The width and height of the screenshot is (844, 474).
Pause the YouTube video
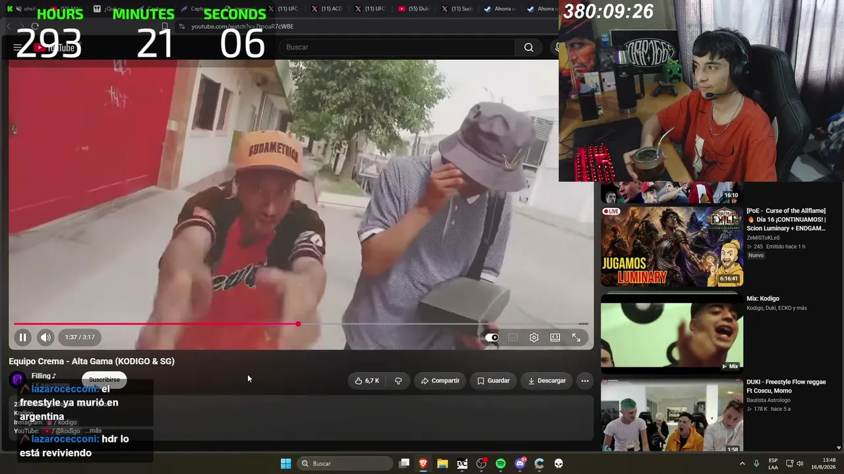click(x=22, y=337)
